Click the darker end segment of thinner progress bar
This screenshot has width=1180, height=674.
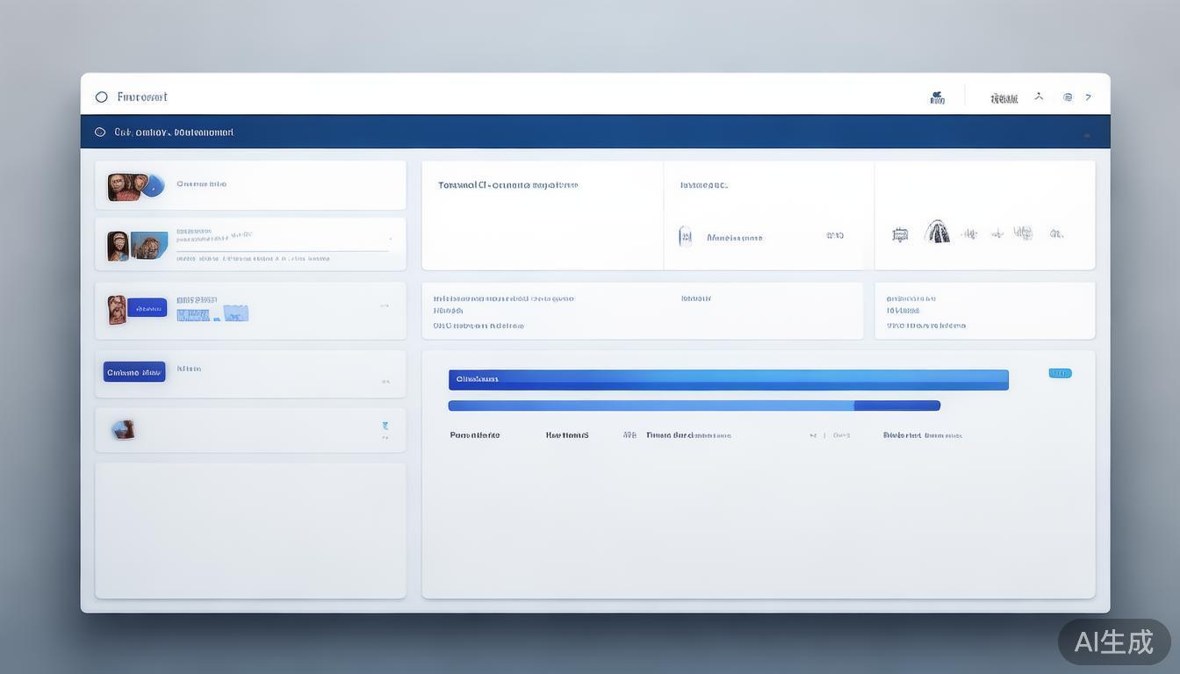coord(896,405)
